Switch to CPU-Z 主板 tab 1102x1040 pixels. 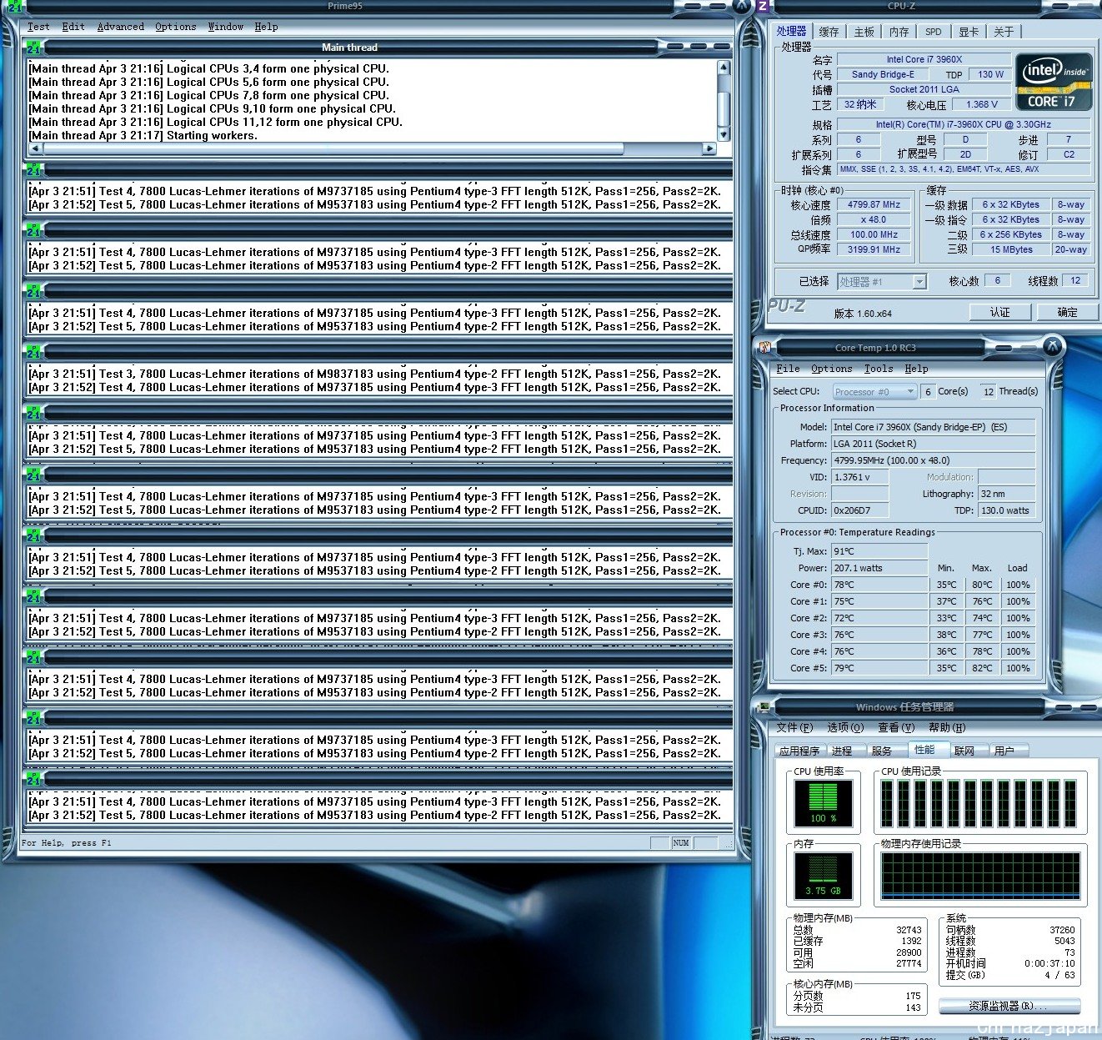864,32
